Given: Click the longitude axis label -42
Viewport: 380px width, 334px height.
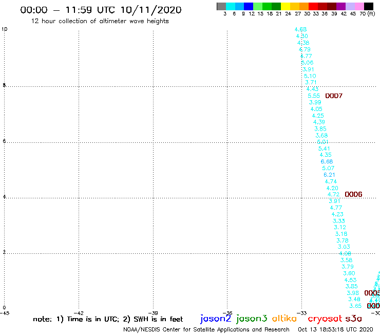Looking at the screenshot, I should point(79,313).
